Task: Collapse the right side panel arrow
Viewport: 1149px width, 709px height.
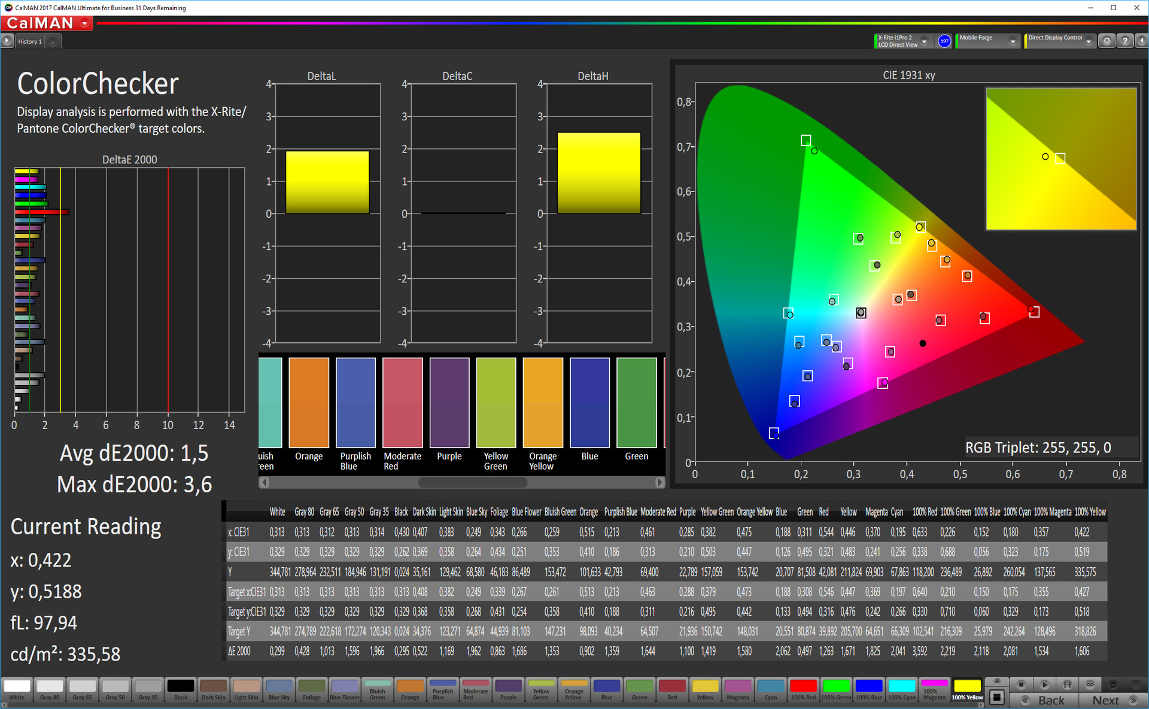Action: (x=1141, y=41)
